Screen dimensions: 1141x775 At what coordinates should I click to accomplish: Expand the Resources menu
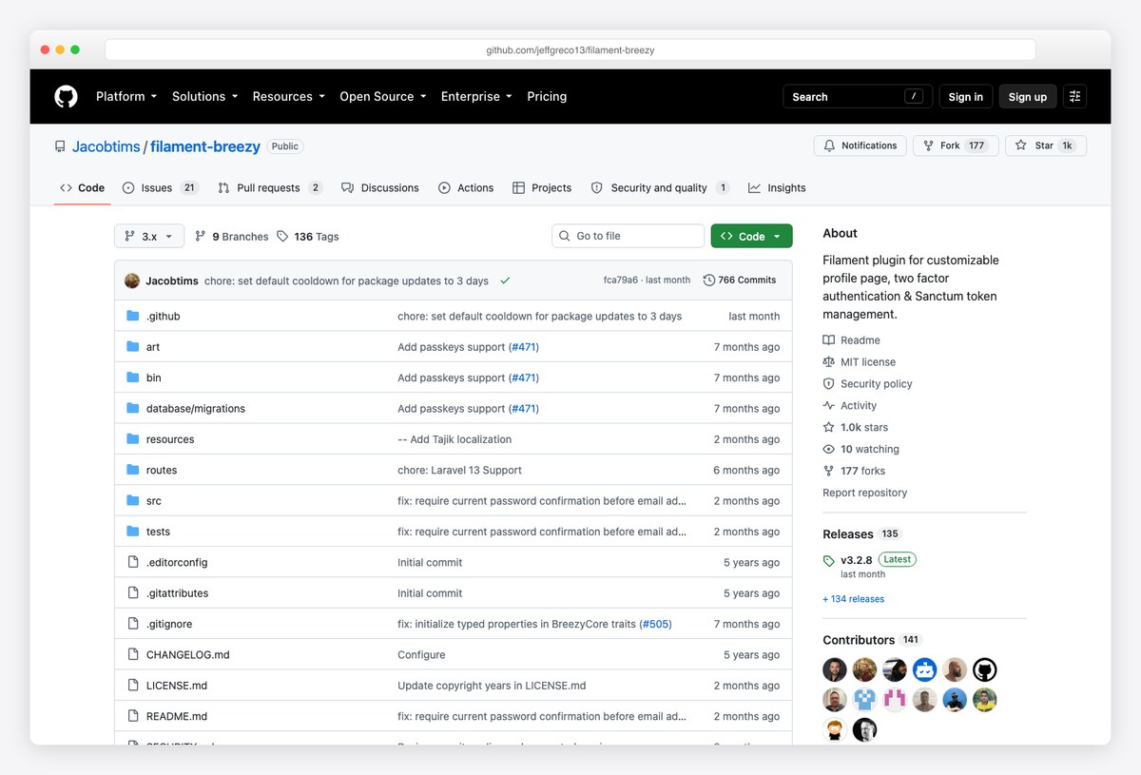[289, 96]
